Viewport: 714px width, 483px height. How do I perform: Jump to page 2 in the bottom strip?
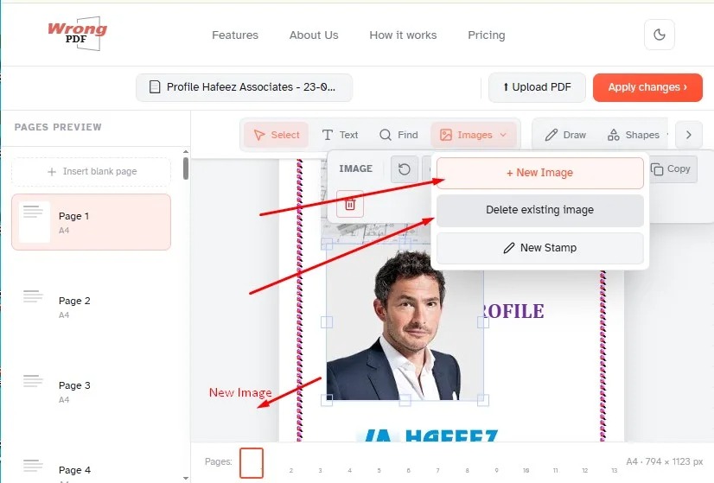coord(291,470)
